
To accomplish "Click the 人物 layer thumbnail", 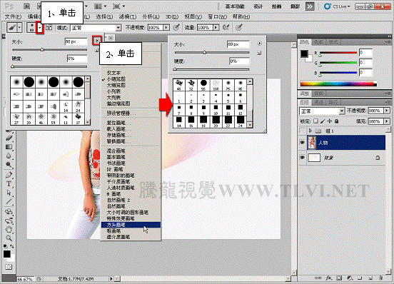I will click(x=312, y=143).
